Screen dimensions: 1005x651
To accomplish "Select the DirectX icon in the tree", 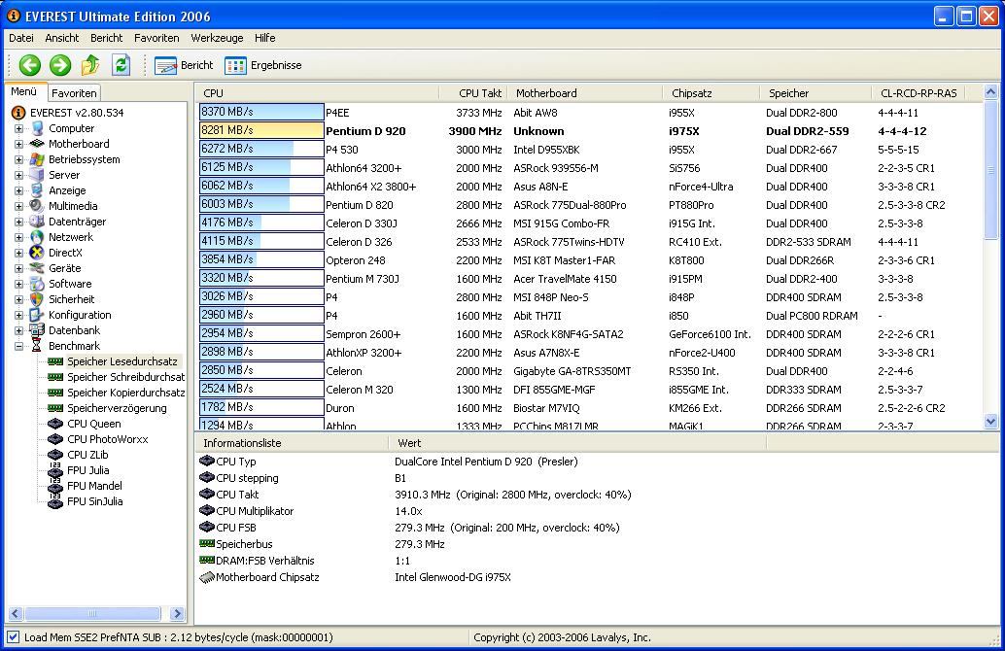I will point(37,253).
